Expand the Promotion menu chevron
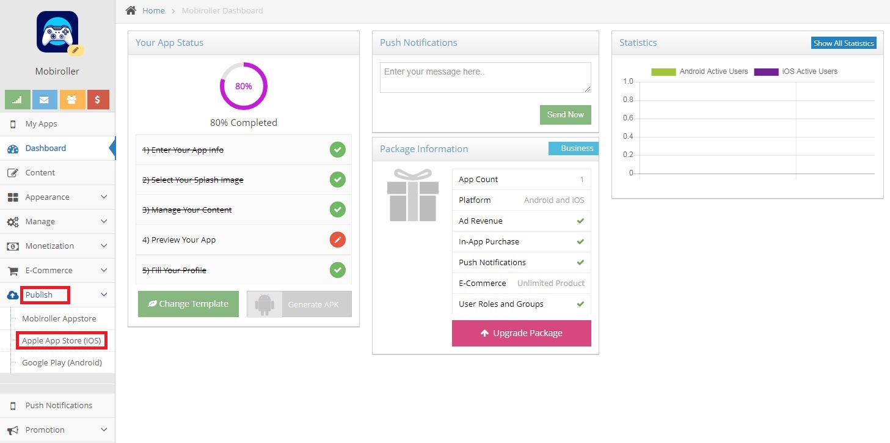The height and width of the screenshot is (443, 890). tap(104, 430)
